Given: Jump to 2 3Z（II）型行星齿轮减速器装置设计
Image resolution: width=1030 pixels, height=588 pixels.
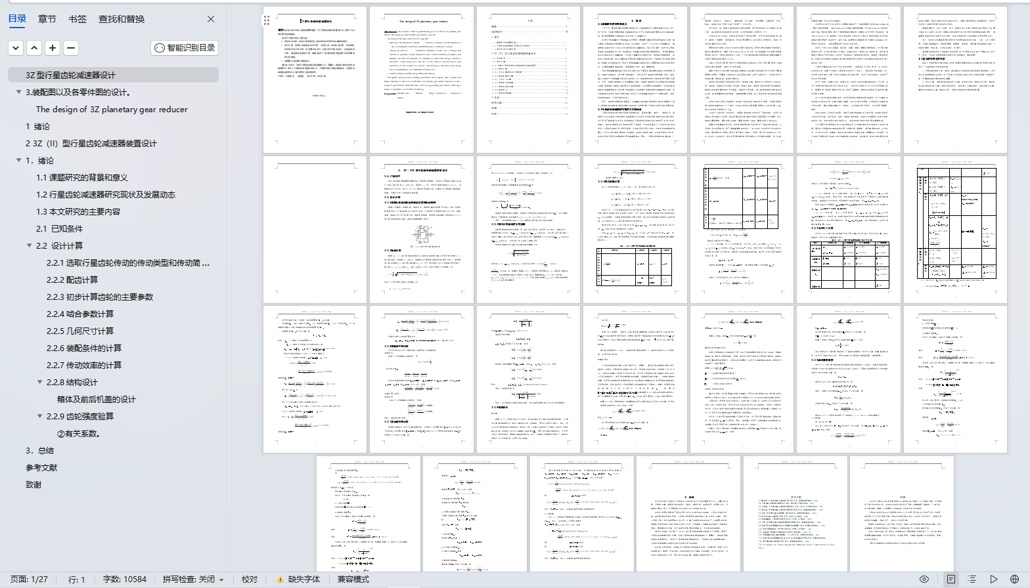Looking at the screenshot, I should coord(91,143).
